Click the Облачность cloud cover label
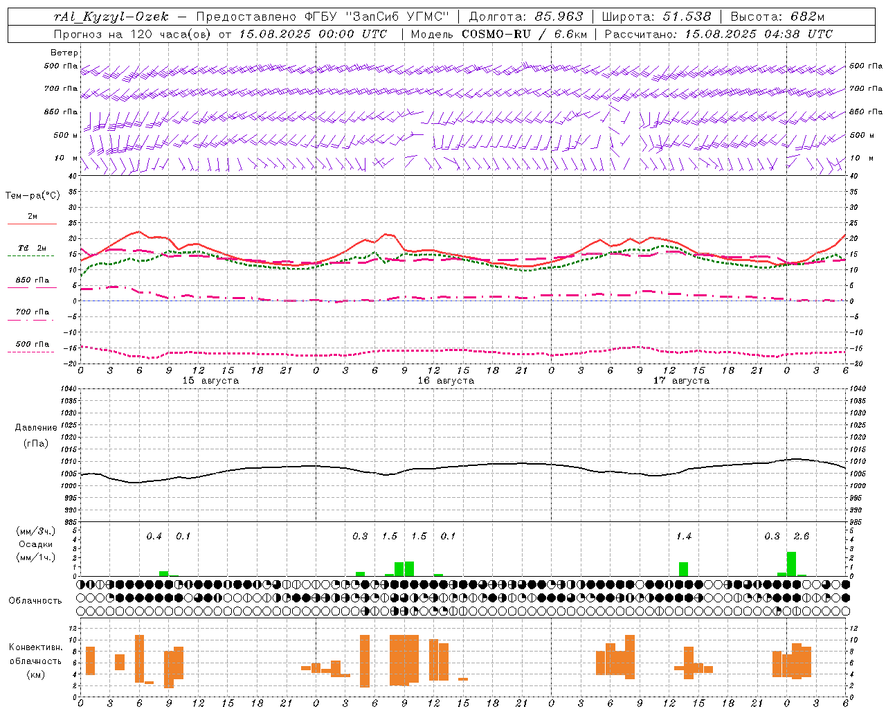The width and height of the screenshot is (886, 709). (35, 601)
